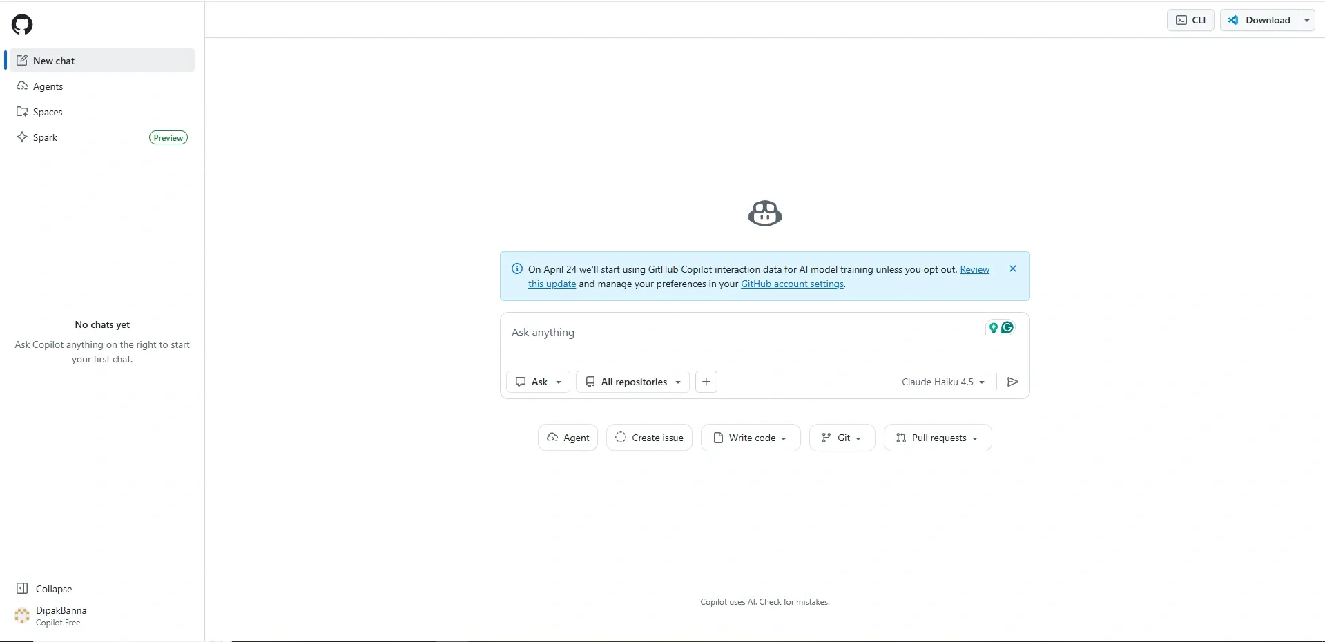Click the Copilot robot icon

click(x=764, y=213)
